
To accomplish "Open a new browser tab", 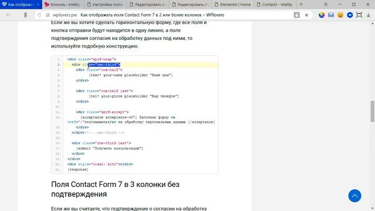I will (301, 4).
